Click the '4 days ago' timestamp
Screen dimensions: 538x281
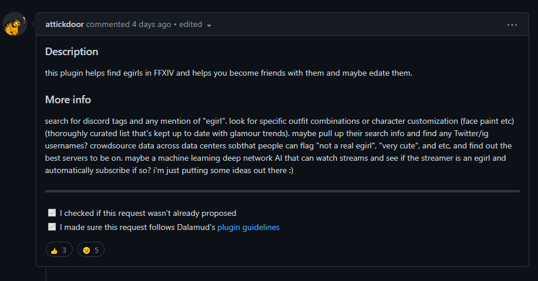pyautogui.click(x=152, y=25)
